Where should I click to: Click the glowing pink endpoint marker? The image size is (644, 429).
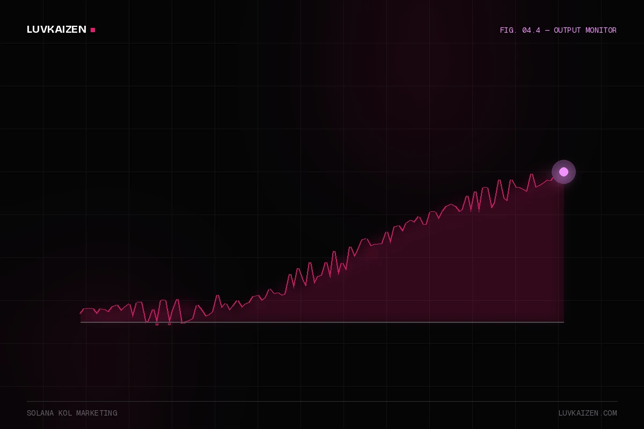tap(563, 172)
